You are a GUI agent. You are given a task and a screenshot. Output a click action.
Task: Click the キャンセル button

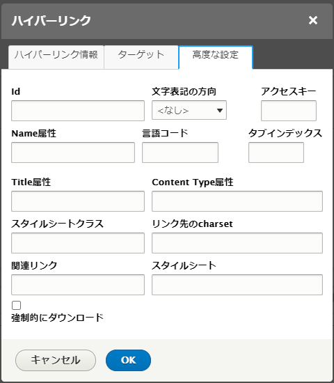coord(56,360)
